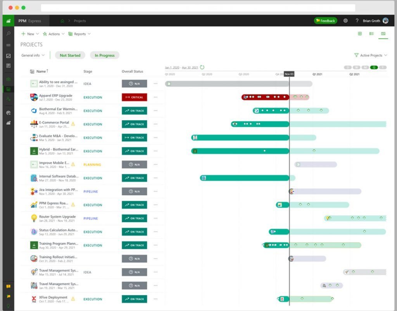Open more options for XFive Deployment
397x311 pixels.
tap(155, 299)
